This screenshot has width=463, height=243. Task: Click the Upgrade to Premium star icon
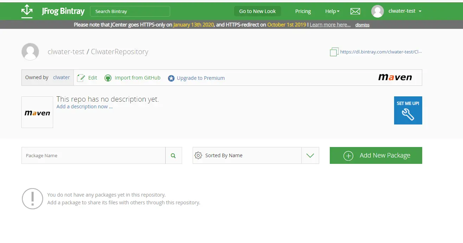[171, 78]
